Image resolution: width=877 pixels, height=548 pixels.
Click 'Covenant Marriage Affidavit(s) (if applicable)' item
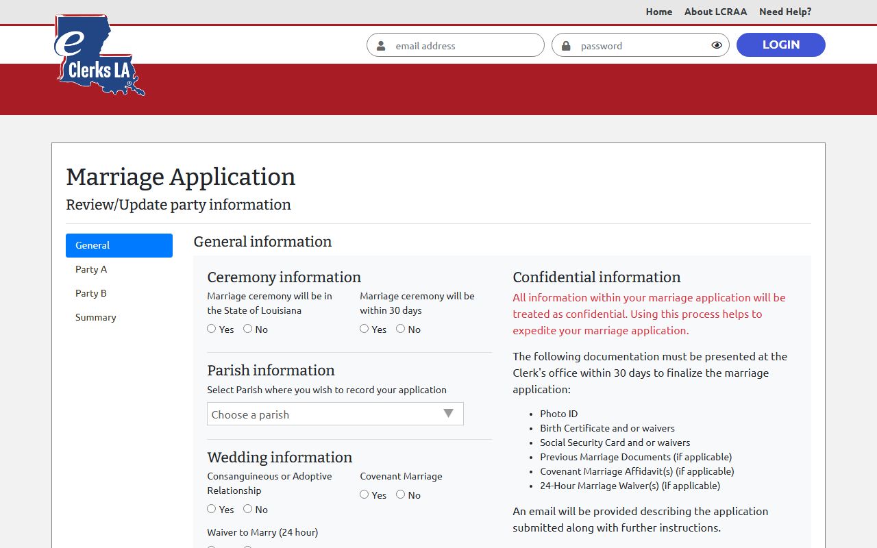[x=637, y=471]
